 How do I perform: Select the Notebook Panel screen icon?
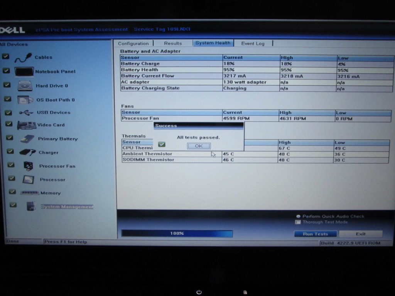point(24,71)
